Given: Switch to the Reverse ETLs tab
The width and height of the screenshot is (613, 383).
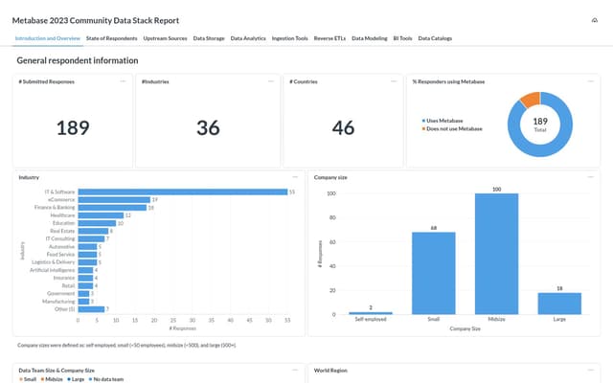Looking at the screenshot, I should (x=329, y=38).
